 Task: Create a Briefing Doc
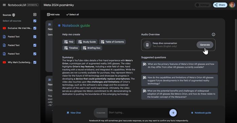92,48
